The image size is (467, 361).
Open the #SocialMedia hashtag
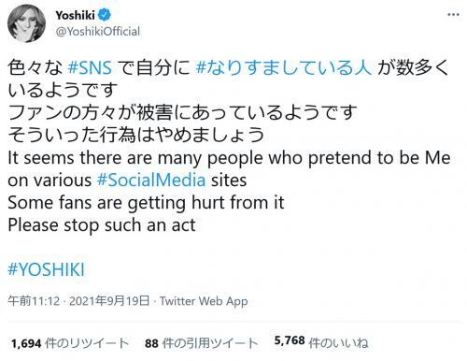pos(151,180)
